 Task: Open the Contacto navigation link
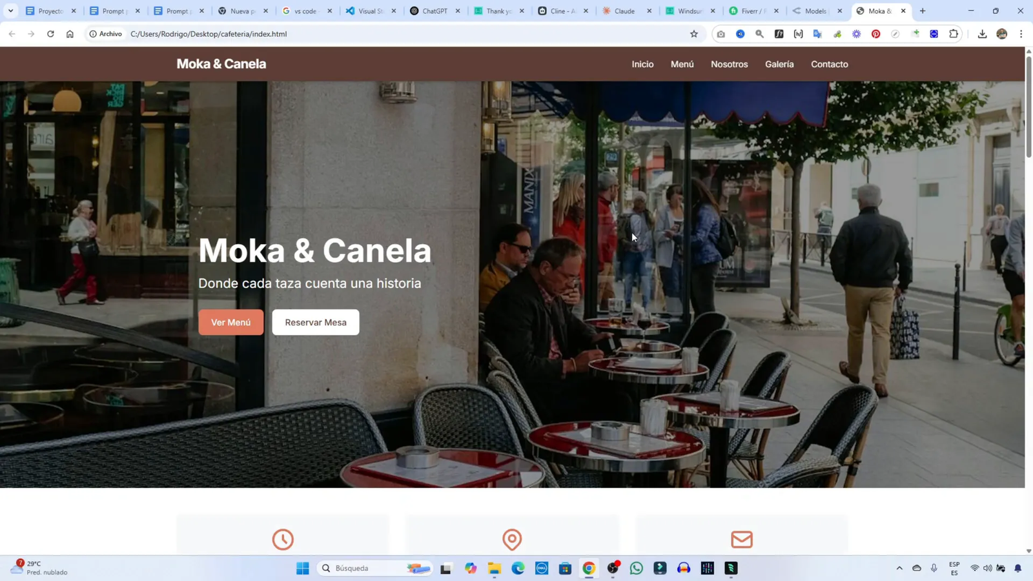pyautogui.click(x=830, y=64)
